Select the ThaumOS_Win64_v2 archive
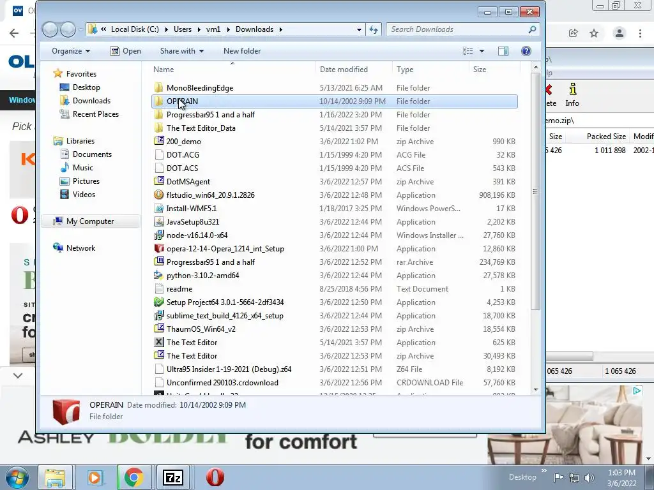The width and height of the screenshot is (654, 490). coord(335,329)
